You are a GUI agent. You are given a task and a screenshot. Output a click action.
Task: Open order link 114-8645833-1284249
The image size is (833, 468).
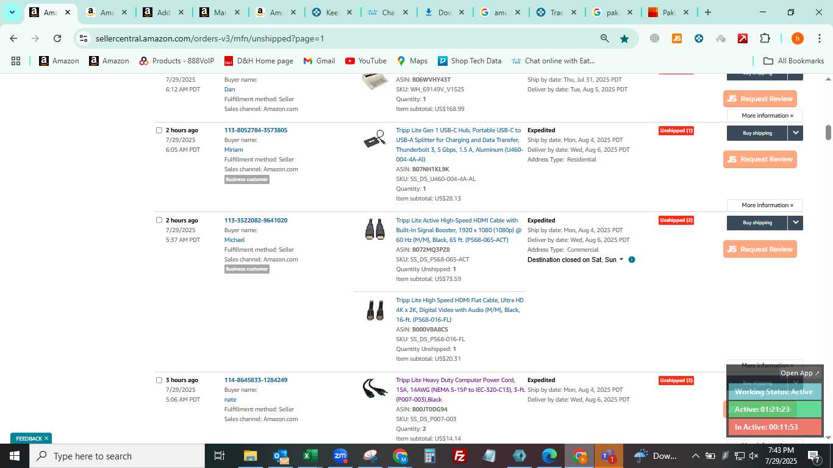[256, 380]
